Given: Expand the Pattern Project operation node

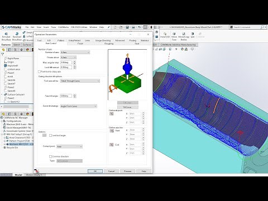Looking at the screenshot, I should (x=4, y=141).
